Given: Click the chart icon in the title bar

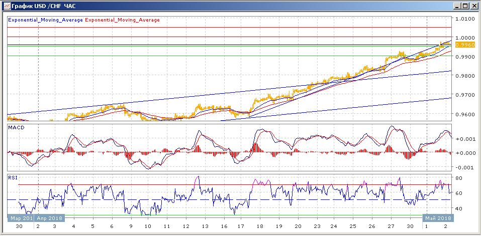Looking at the screenshot, I should tap(6, 6).
